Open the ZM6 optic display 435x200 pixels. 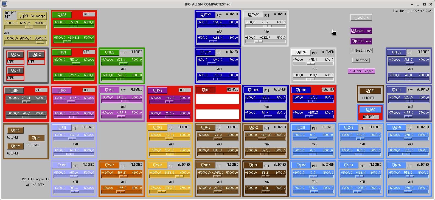(397, 165)
